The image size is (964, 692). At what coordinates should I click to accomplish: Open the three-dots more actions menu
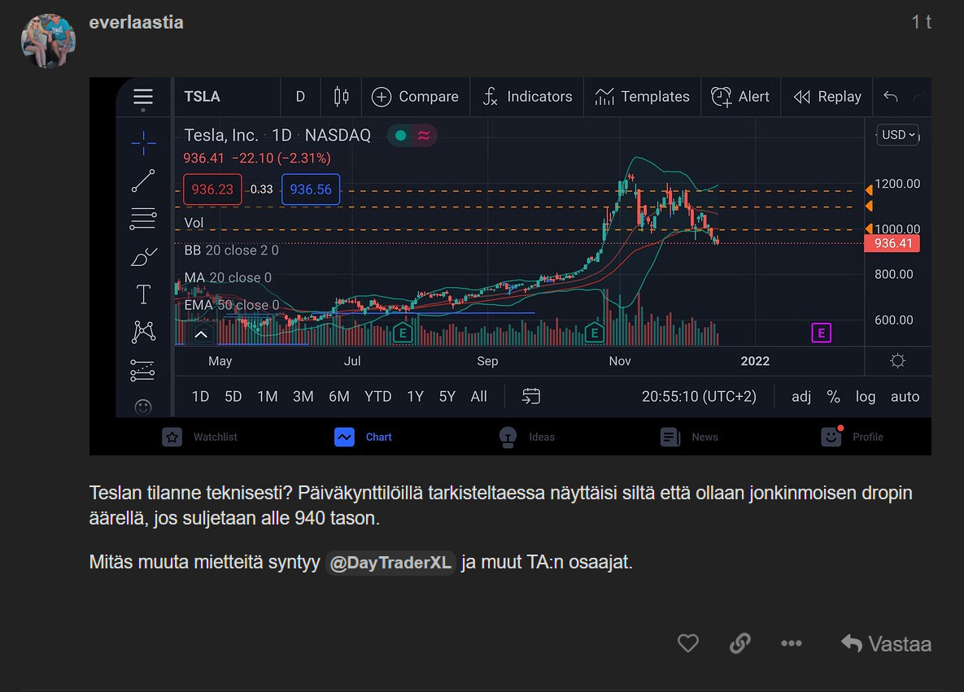791,643
